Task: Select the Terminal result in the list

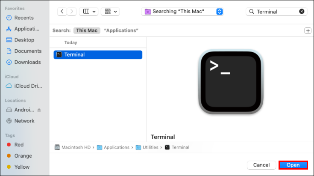Action: [98, 54]
